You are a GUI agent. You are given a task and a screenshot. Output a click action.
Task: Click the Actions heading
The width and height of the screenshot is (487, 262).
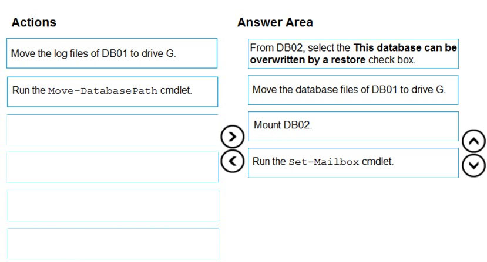click(x=34, y=22)
